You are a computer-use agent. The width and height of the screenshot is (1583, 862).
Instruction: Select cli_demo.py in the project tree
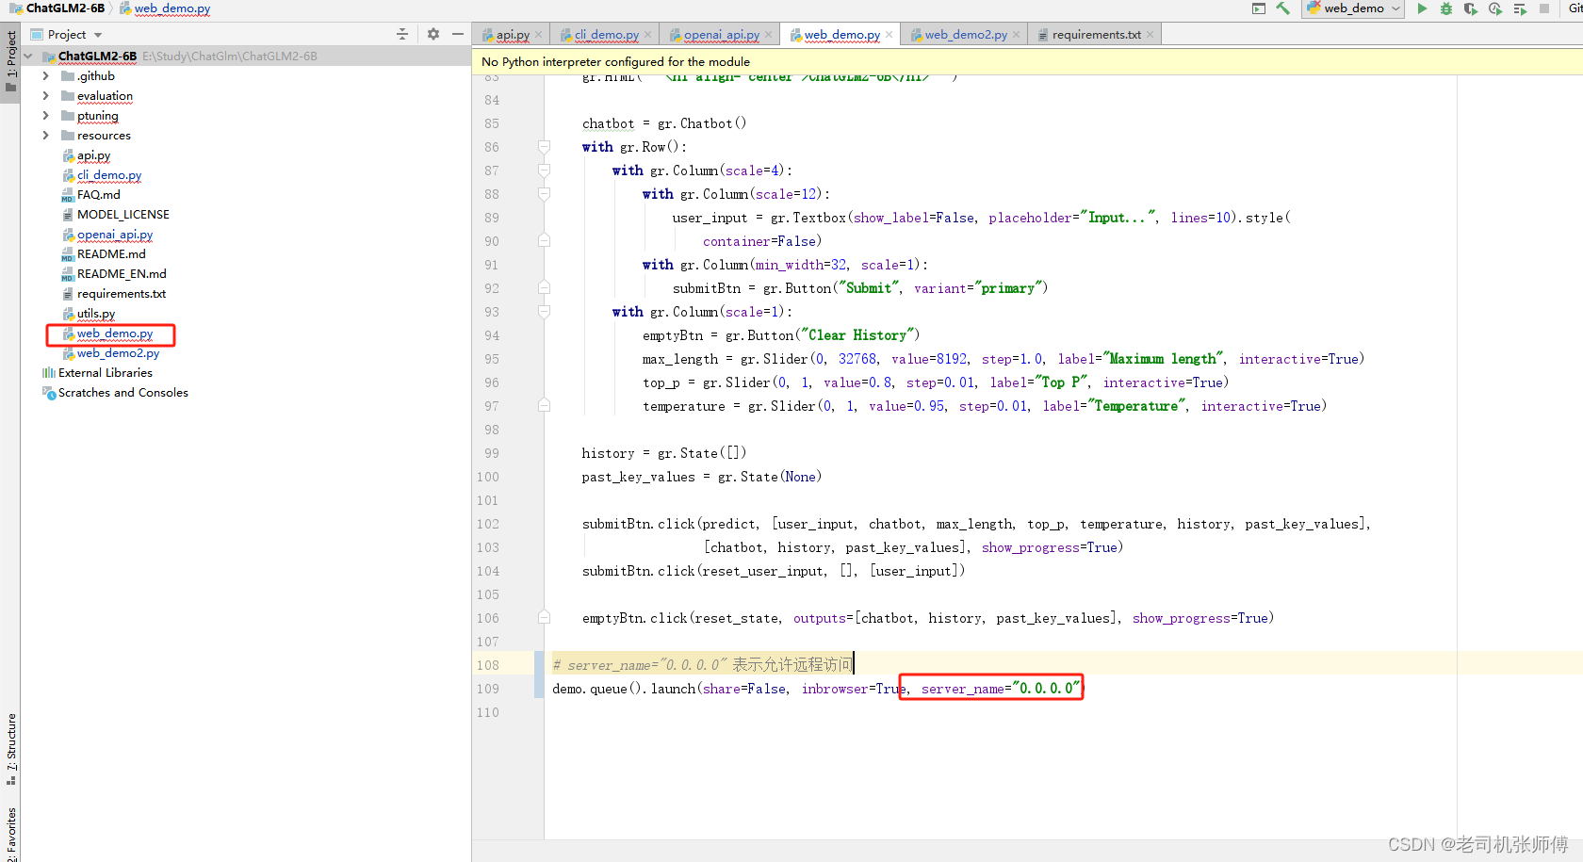[109, 175]
